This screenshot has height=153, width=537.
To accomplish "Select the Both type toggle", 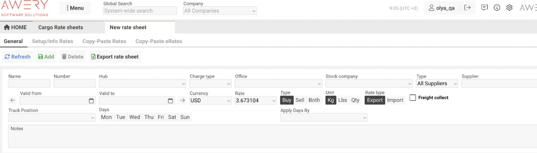I will click(x=314, y=100).
